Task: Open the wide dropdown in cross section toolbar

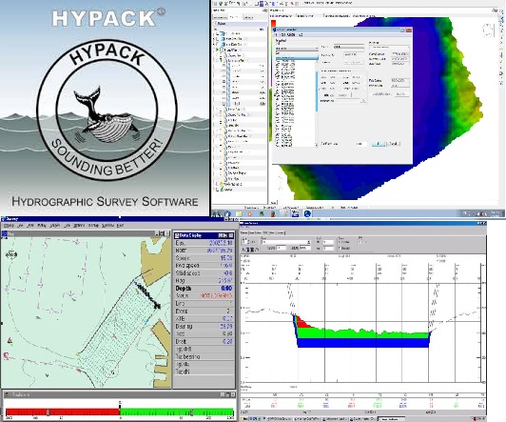Action: pyautogui.click(x=286, y=242)
